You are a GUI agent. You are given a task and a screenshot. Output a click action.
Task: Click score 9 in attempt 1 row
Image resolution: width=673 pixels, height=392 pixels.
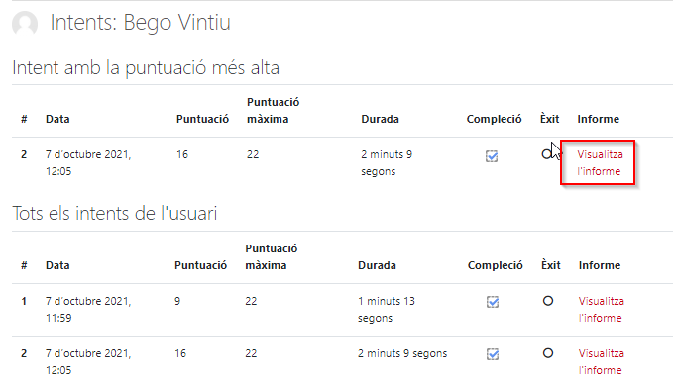(x=177, y=301)
